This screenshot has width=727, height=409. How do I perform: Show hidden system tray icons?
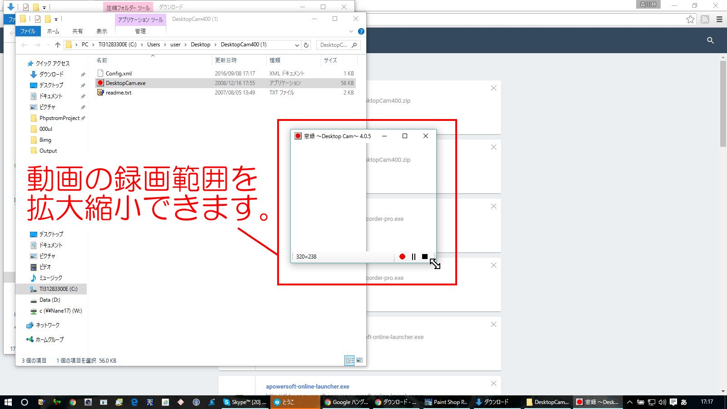point(630,402)
